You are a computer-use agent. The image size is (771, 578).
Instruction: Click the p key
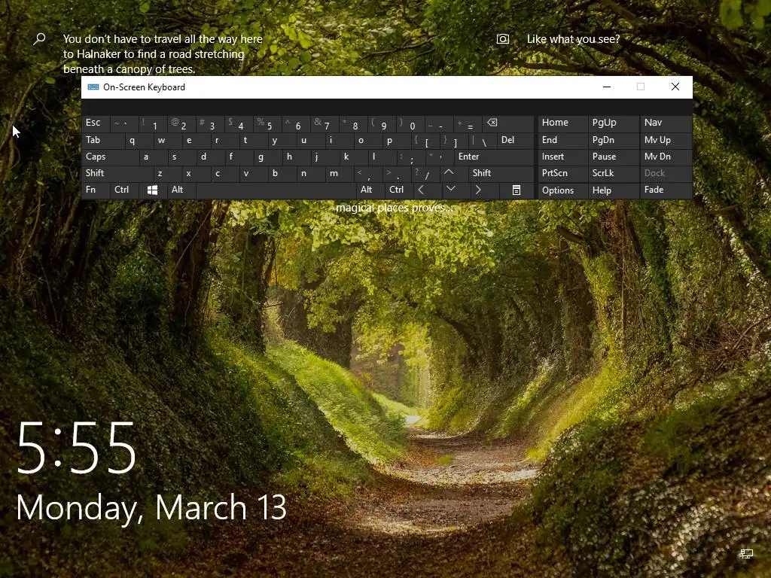(x=396, y=140)
